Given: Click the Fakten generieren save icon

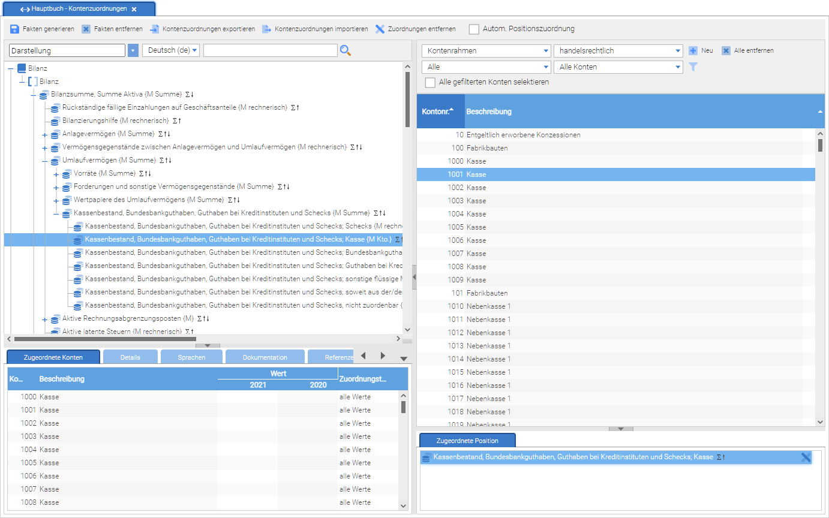Looking at the screenshot, I should 15,29.
